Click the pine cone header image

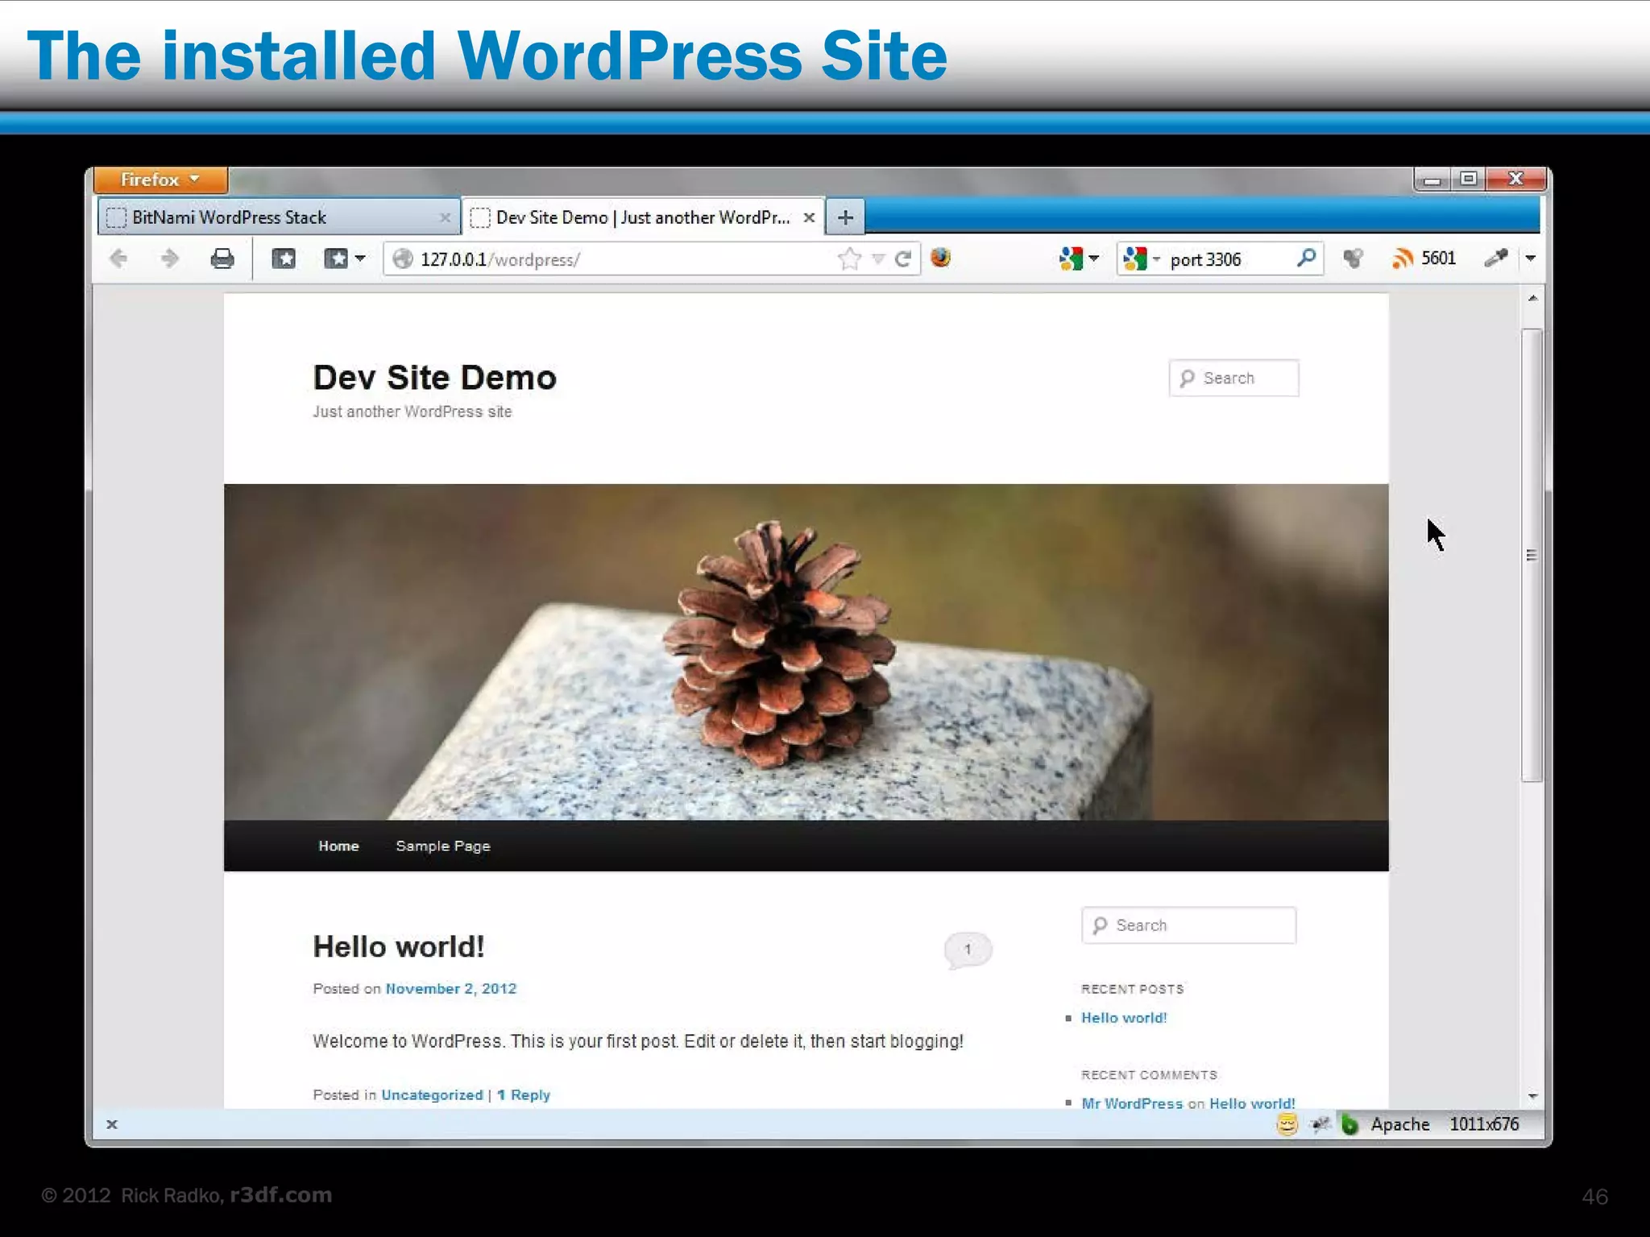tap(806, 652)
